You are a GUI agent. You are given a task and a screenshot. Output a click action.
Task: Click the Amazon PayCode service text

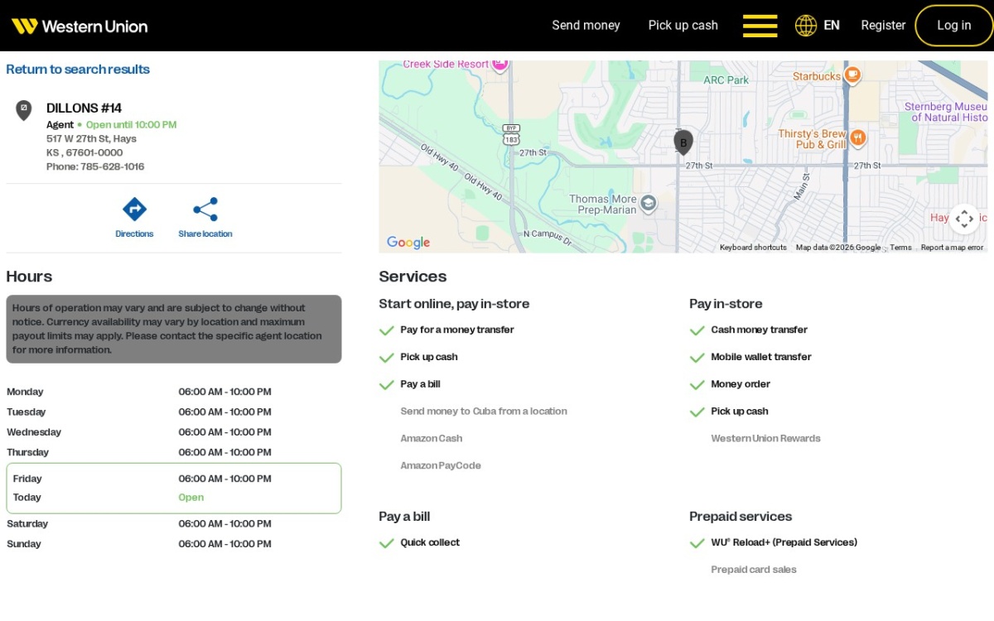(x=440, y=466)
